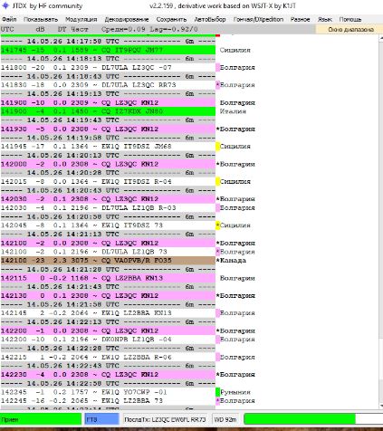Click the ПослдTx: LZ3QC EW6FL RR73 status field
The width and height of the screenshot is (383, 431).
tap(165, 419)
